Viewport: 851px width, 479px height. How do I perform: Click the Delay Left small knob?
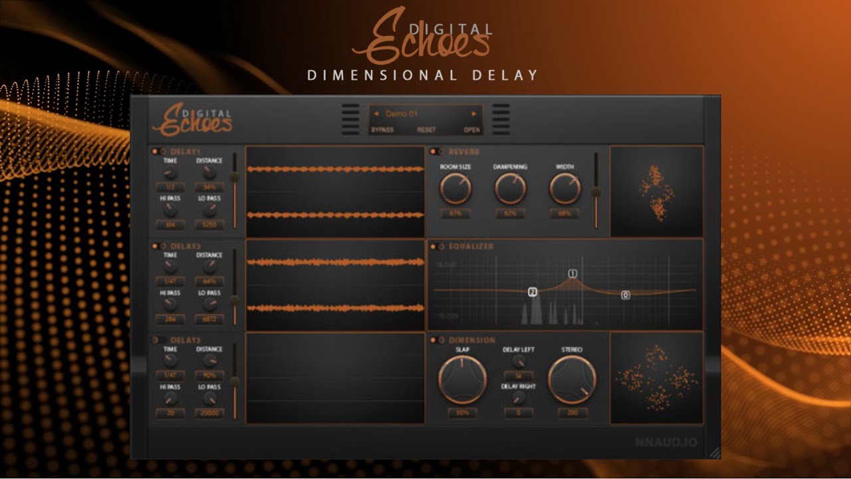coord(519,361)
